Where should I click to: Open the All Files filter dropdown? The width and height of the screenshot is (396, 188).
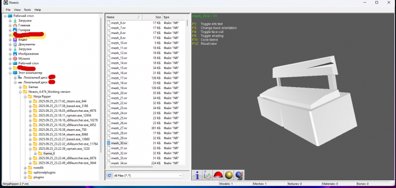148,176
